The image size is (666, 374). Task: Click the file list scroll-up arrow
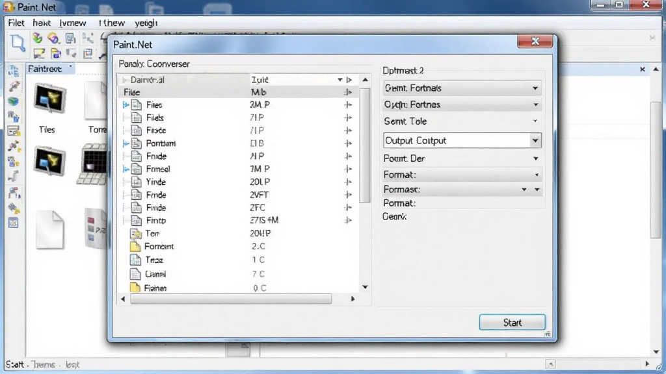pos(365,80)
